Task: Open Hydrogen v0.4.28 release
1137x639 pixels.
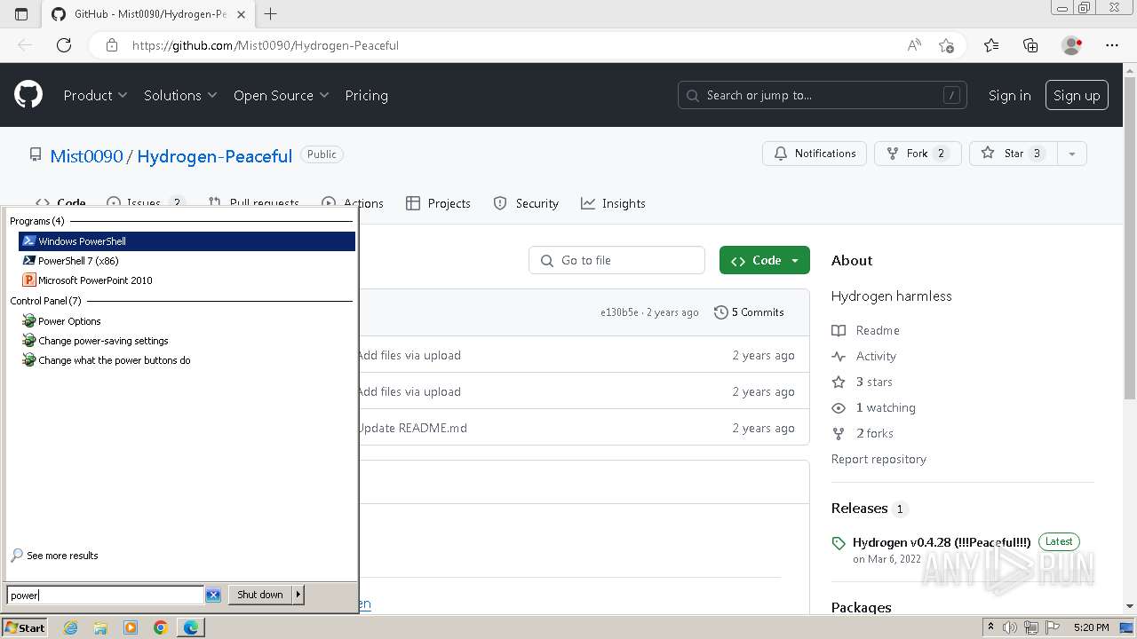Action: 942,542
